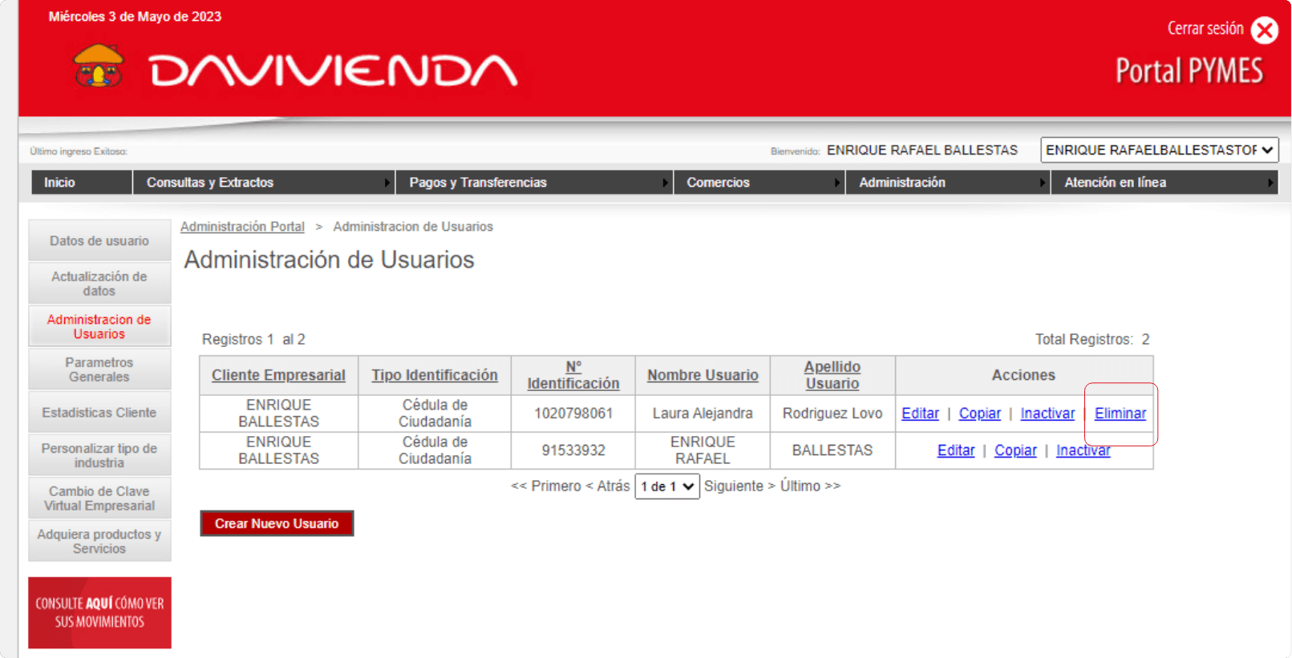Click the Cerrar sesión X icon
This screenshot has height=658, width=1292.
coord(1265,30)
